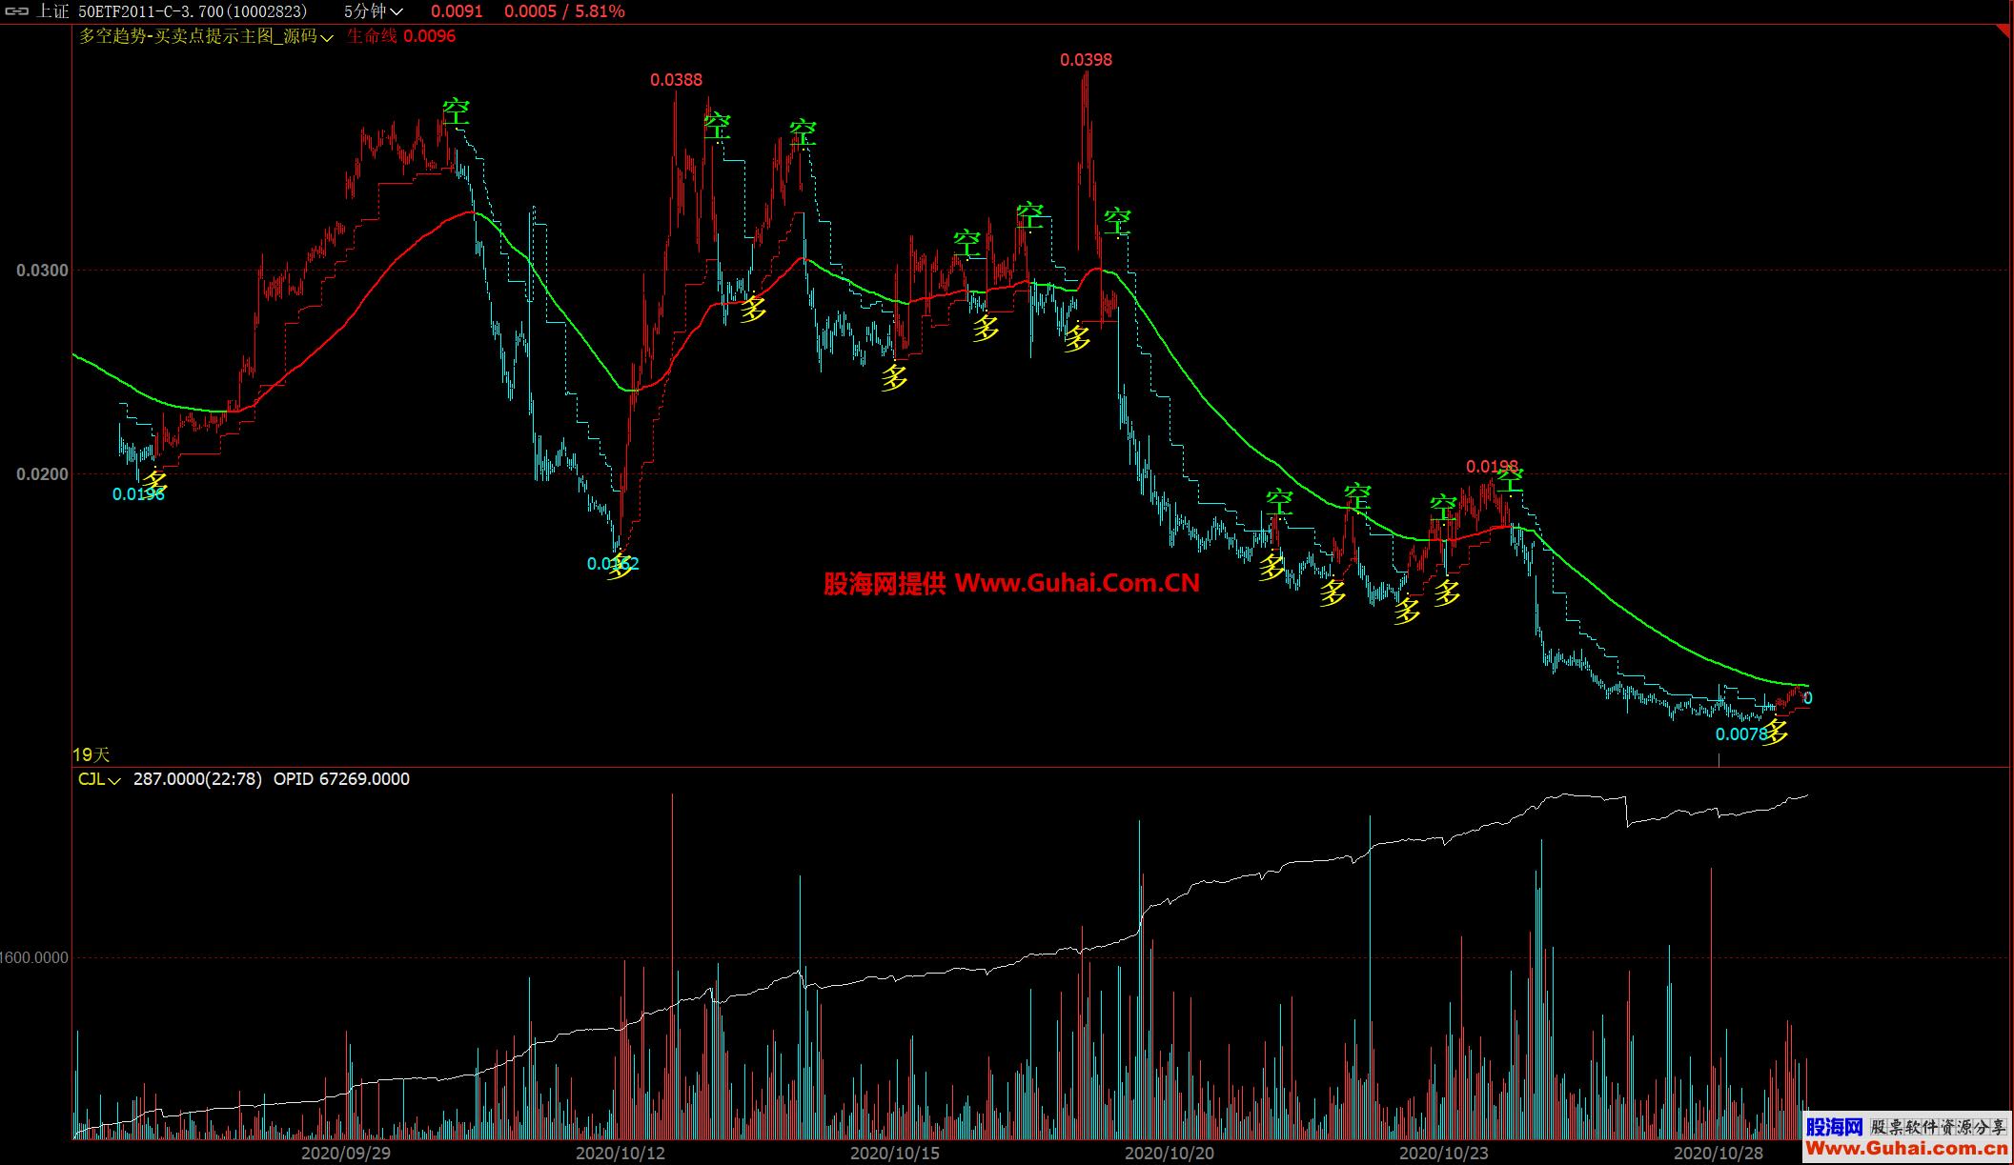Screen dimensions: 2014x1165
Task: Click the 19天 day range label
Action: 92,754
